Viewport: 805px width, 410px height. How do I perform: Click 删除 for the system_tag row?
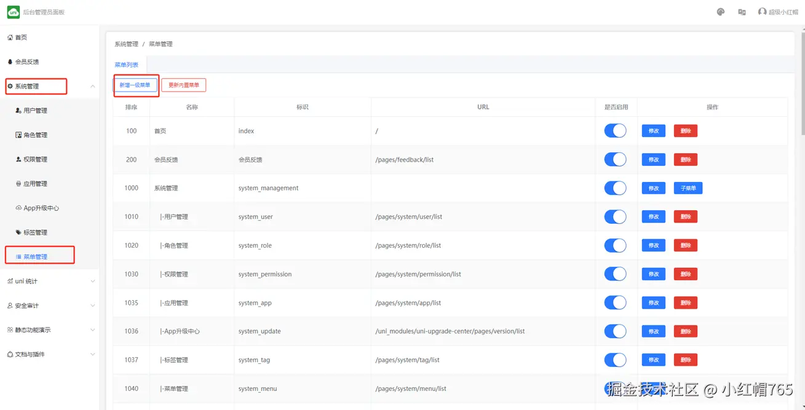click(686, 360)
